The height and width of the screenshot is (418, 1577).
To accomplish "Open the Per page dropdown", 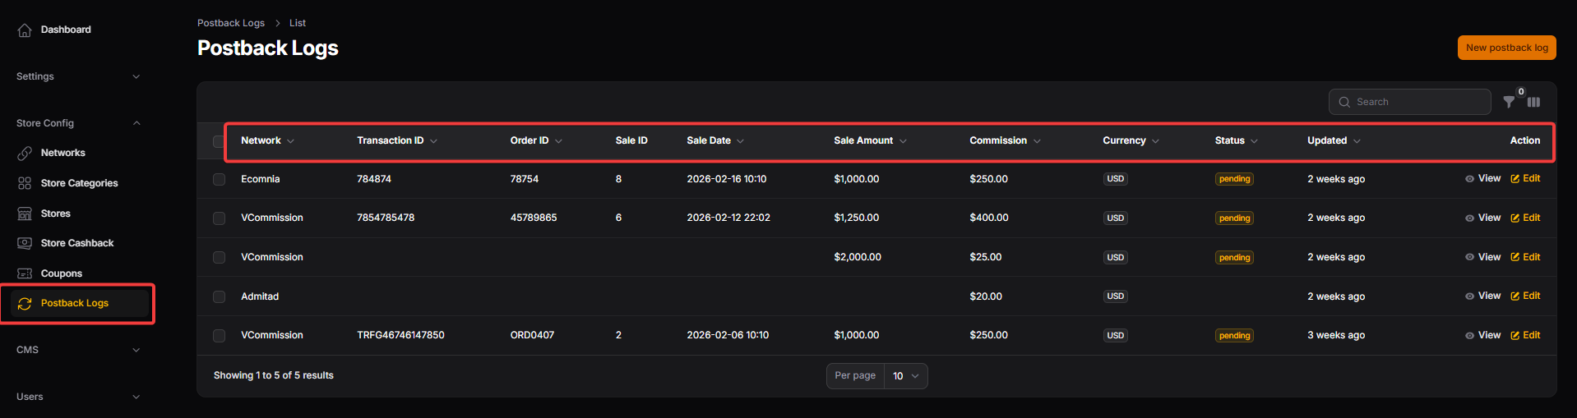I will (x=904, y=376).
